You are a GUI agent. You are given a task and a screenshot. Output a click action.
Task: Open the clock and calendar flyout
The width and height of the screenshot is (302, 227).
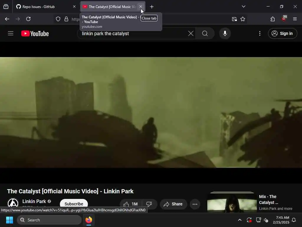[281, 220]
